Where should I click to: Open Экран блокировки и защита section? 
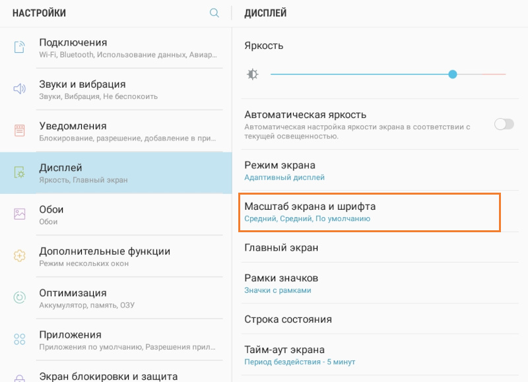coord(99,375)
